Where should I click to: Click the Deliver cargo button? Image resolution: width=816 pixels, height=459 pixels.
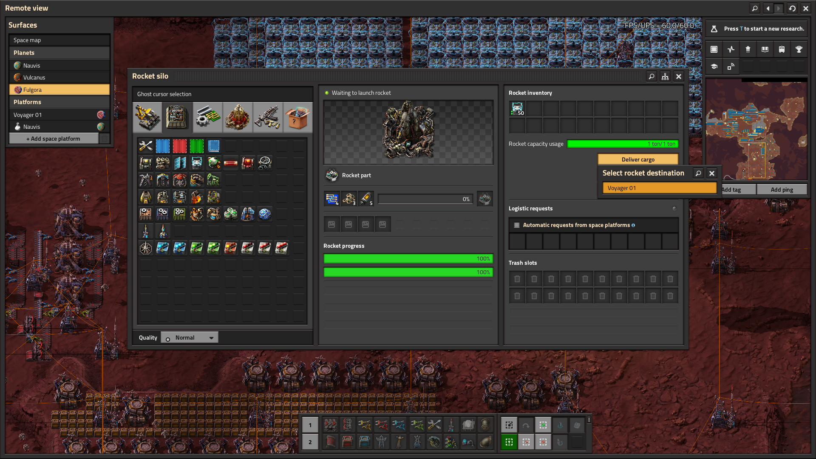click(637, 159)
